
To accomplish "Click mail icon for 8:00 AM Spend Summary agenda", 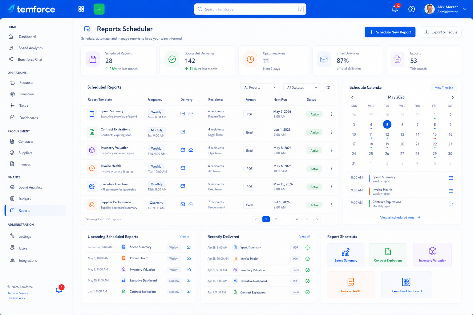I will click(x=451, y=178).
